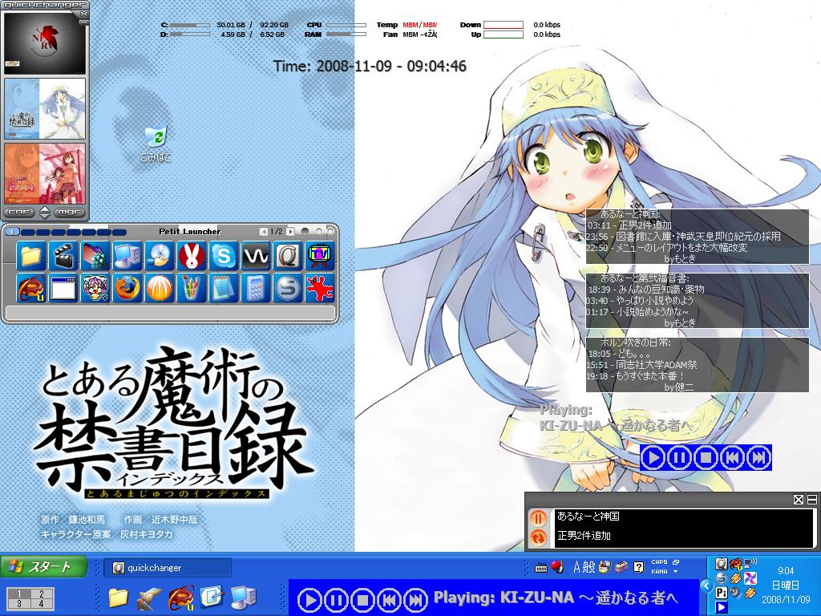Open the Start menu
Viewport: 821px width, 616px height.
coord(43,567)
